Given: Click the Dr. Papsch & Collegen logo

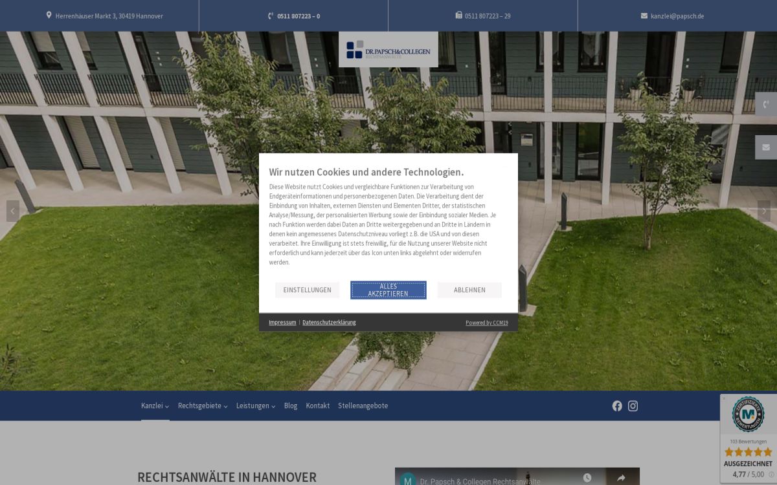Looking at the screenshot, I should 388,50.
